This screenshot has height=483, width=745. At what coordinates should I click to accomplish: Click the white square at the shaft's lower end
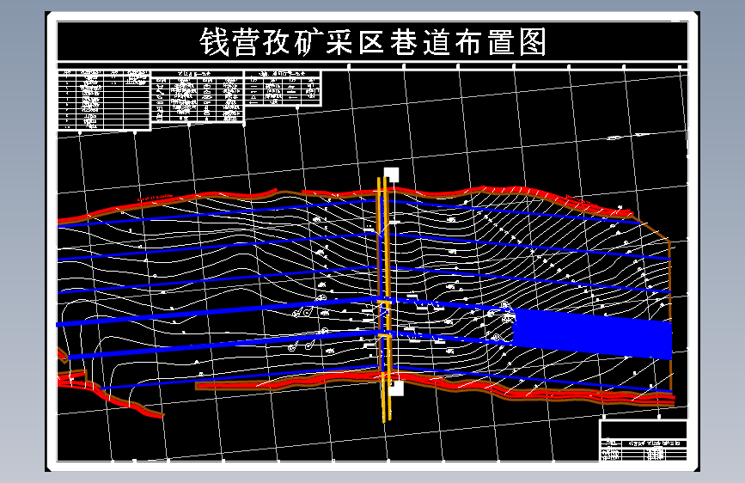pos(396,388)
